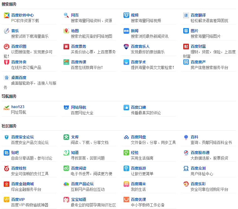Click the 百度旅游 balloon icon

(x=126, y=168)
